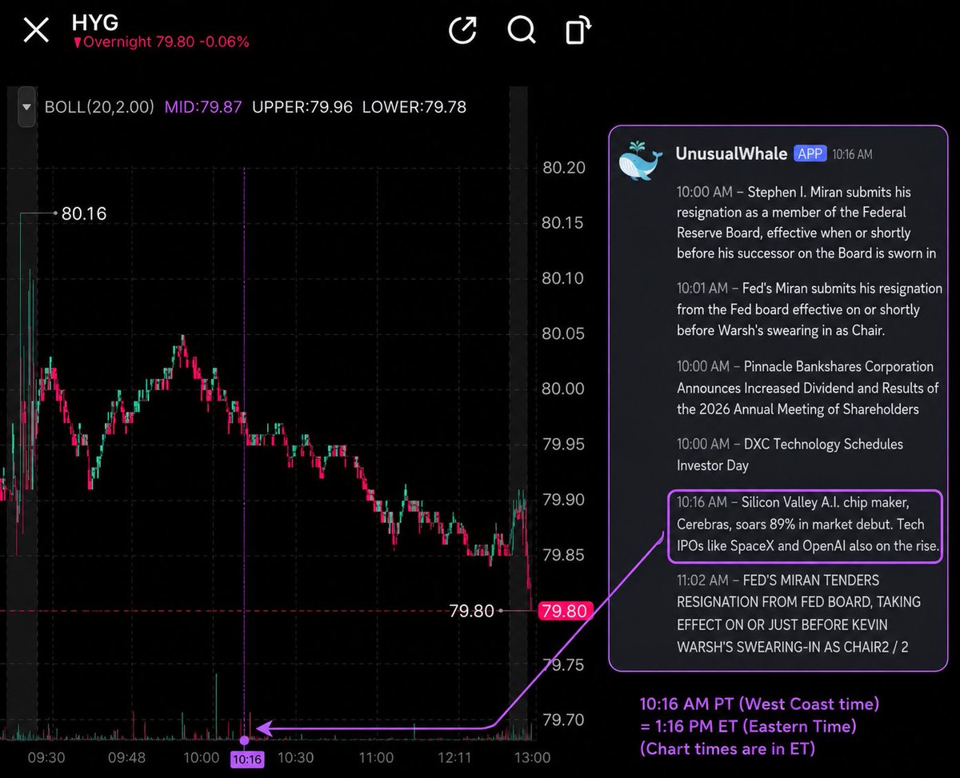Click the 10:01 AM Fed's Miran message
The width and height of the screenshot is (960, 778).
tap(810, 309)
